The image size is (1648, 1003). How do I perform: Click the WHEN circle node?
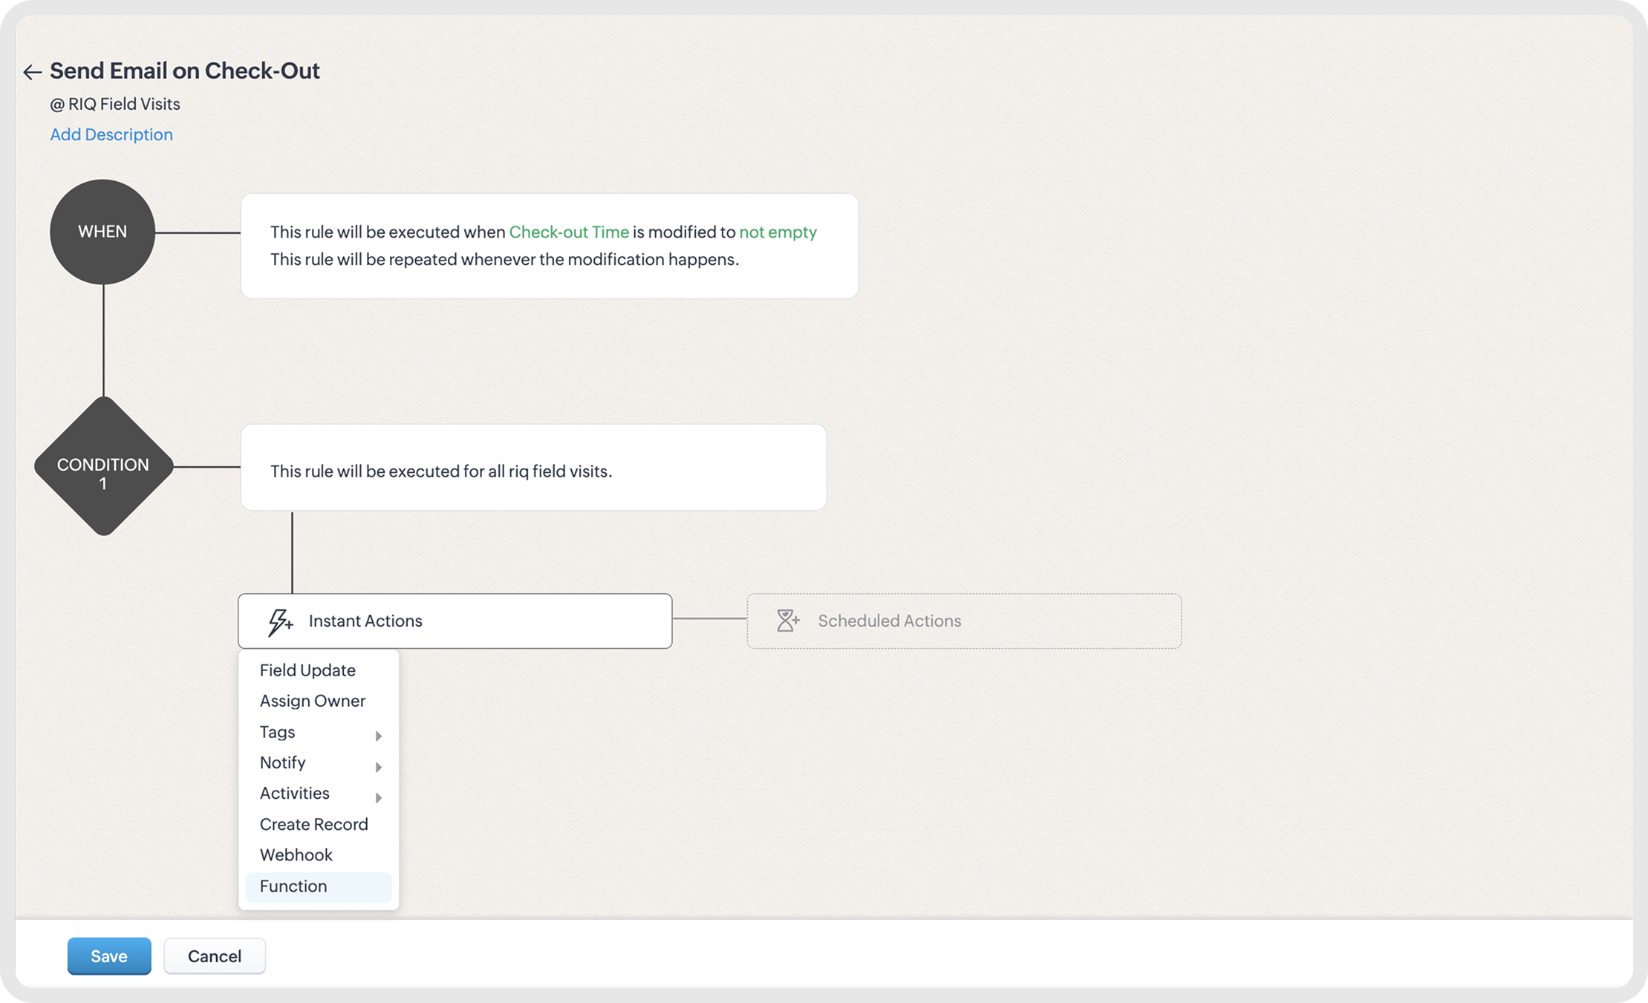click(x=102, y=232)
